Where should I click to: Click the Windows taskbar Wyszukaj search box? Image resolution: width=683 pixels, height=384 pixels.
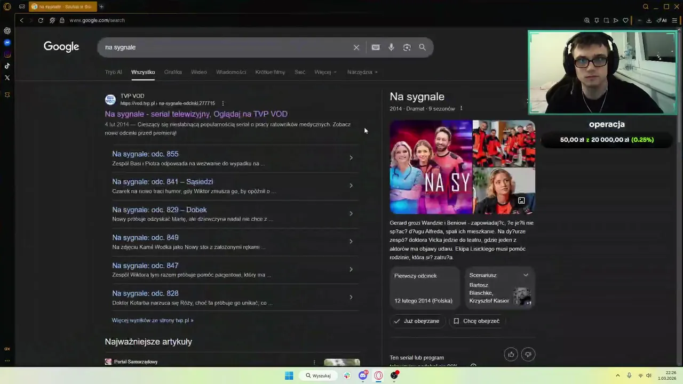click(x=319, y=375)
